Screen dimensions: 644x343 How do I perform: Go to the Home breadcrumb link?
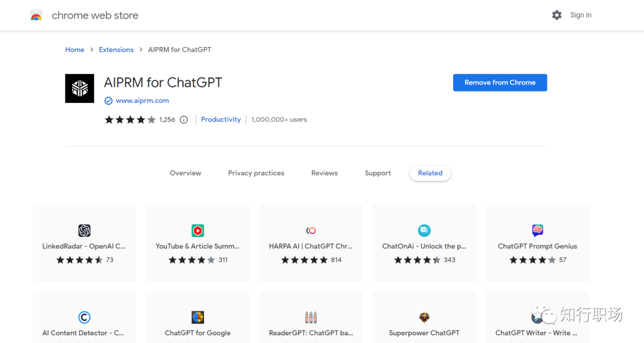[75, 49]
